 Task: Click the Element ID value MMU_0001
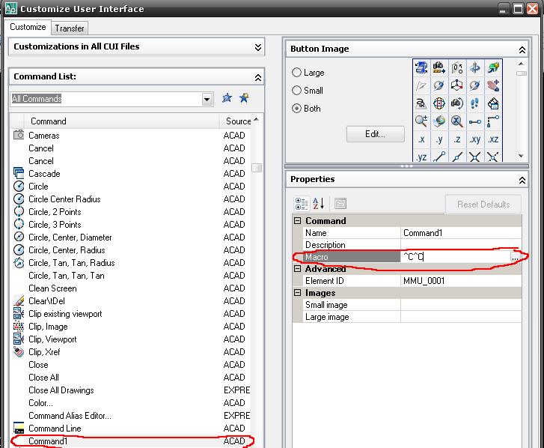click(x=461, y=281)
